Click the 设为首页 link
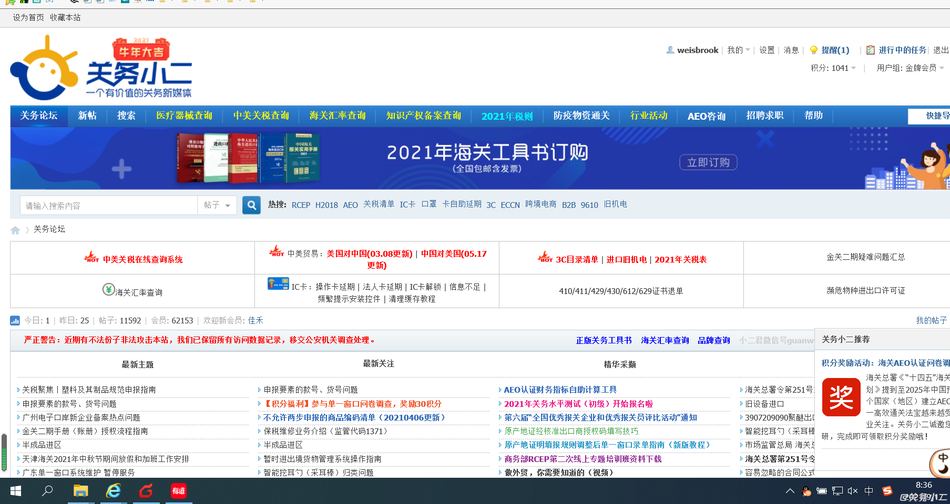 coord(28,17)
